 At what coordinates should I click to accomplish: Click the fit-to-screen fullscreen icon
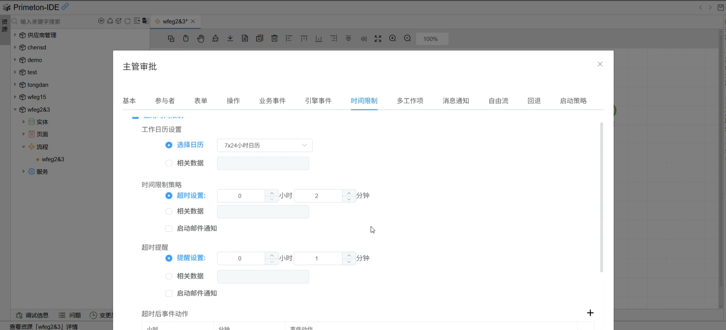tap(378, 39)
